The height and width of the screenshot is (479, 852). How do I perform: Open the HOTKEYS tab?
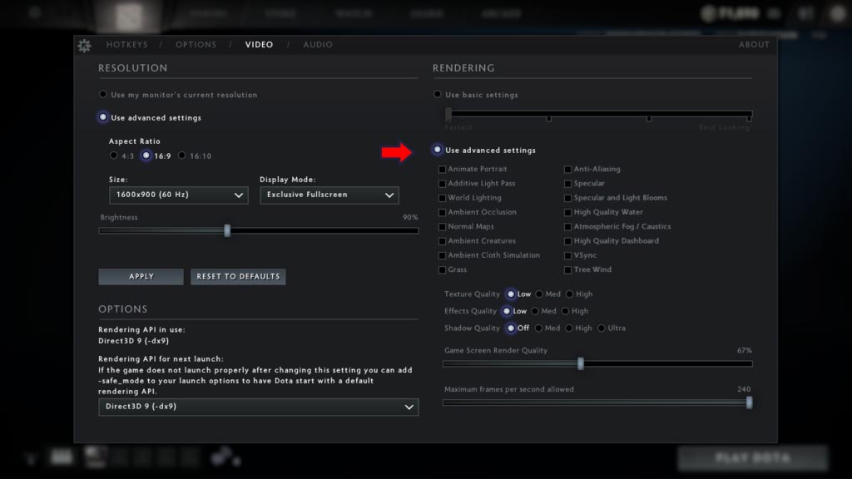[128, 45]
